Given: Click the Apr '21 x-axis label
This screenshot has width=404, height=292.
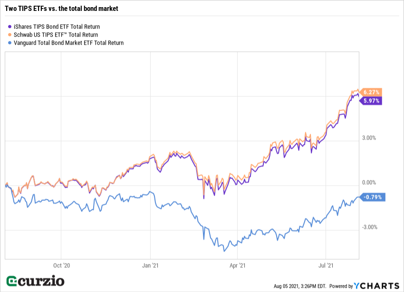Looking at the screenshot, I should [x=238, y=266].
